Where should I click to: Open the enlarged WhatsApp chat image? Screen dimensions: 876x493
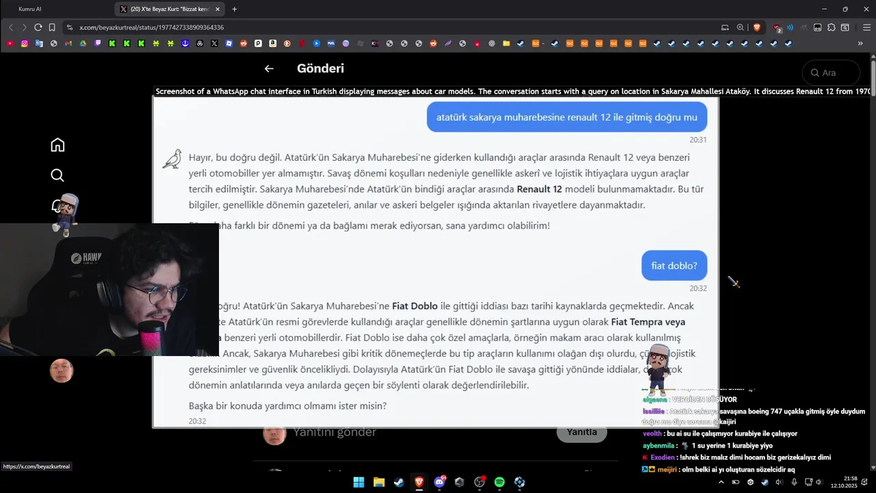tap(435, 262)
